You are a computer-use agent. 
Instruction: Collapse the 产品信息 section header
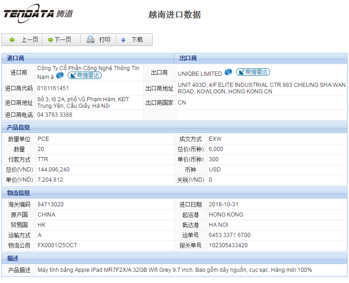pos(19,127)
